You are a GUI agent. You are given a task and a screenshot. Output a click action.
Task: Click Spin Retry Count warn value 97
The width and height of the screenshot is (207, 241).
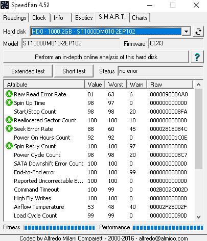tap(132, 146)
